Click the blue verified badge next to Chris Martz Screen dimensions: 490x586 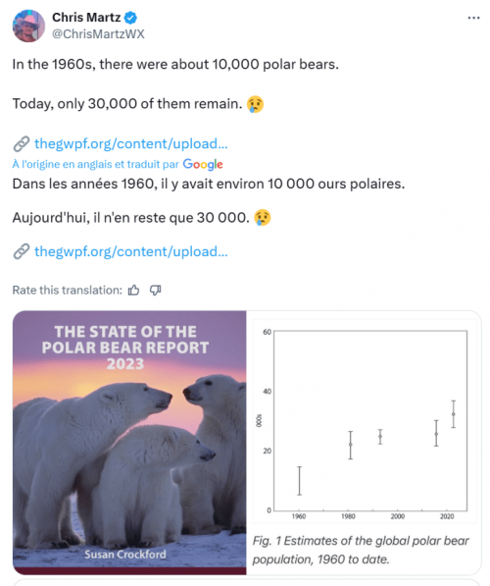coord(130,18)
